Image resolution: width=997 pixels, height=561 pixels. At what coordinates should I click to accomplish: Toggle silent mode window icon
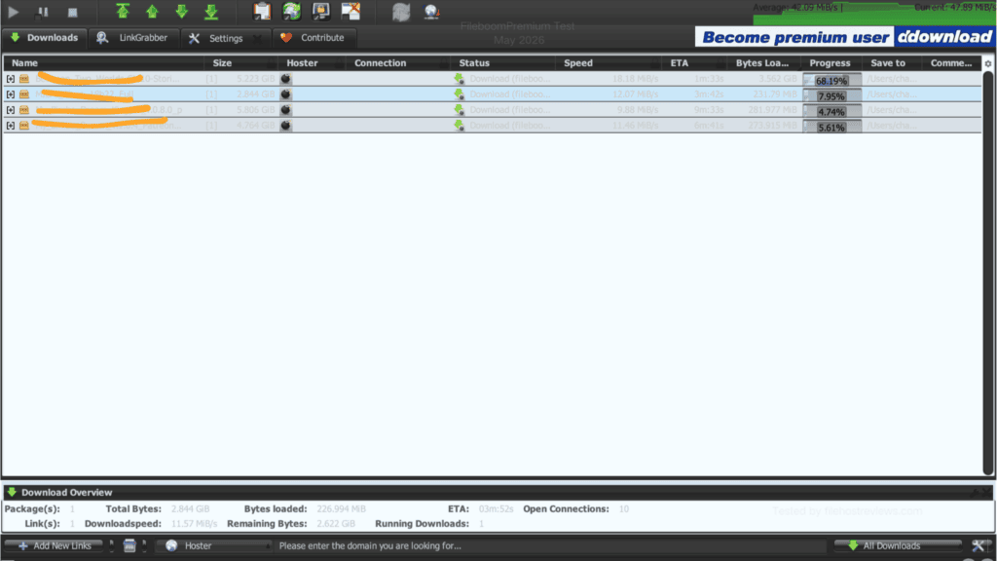pos(351,12)
